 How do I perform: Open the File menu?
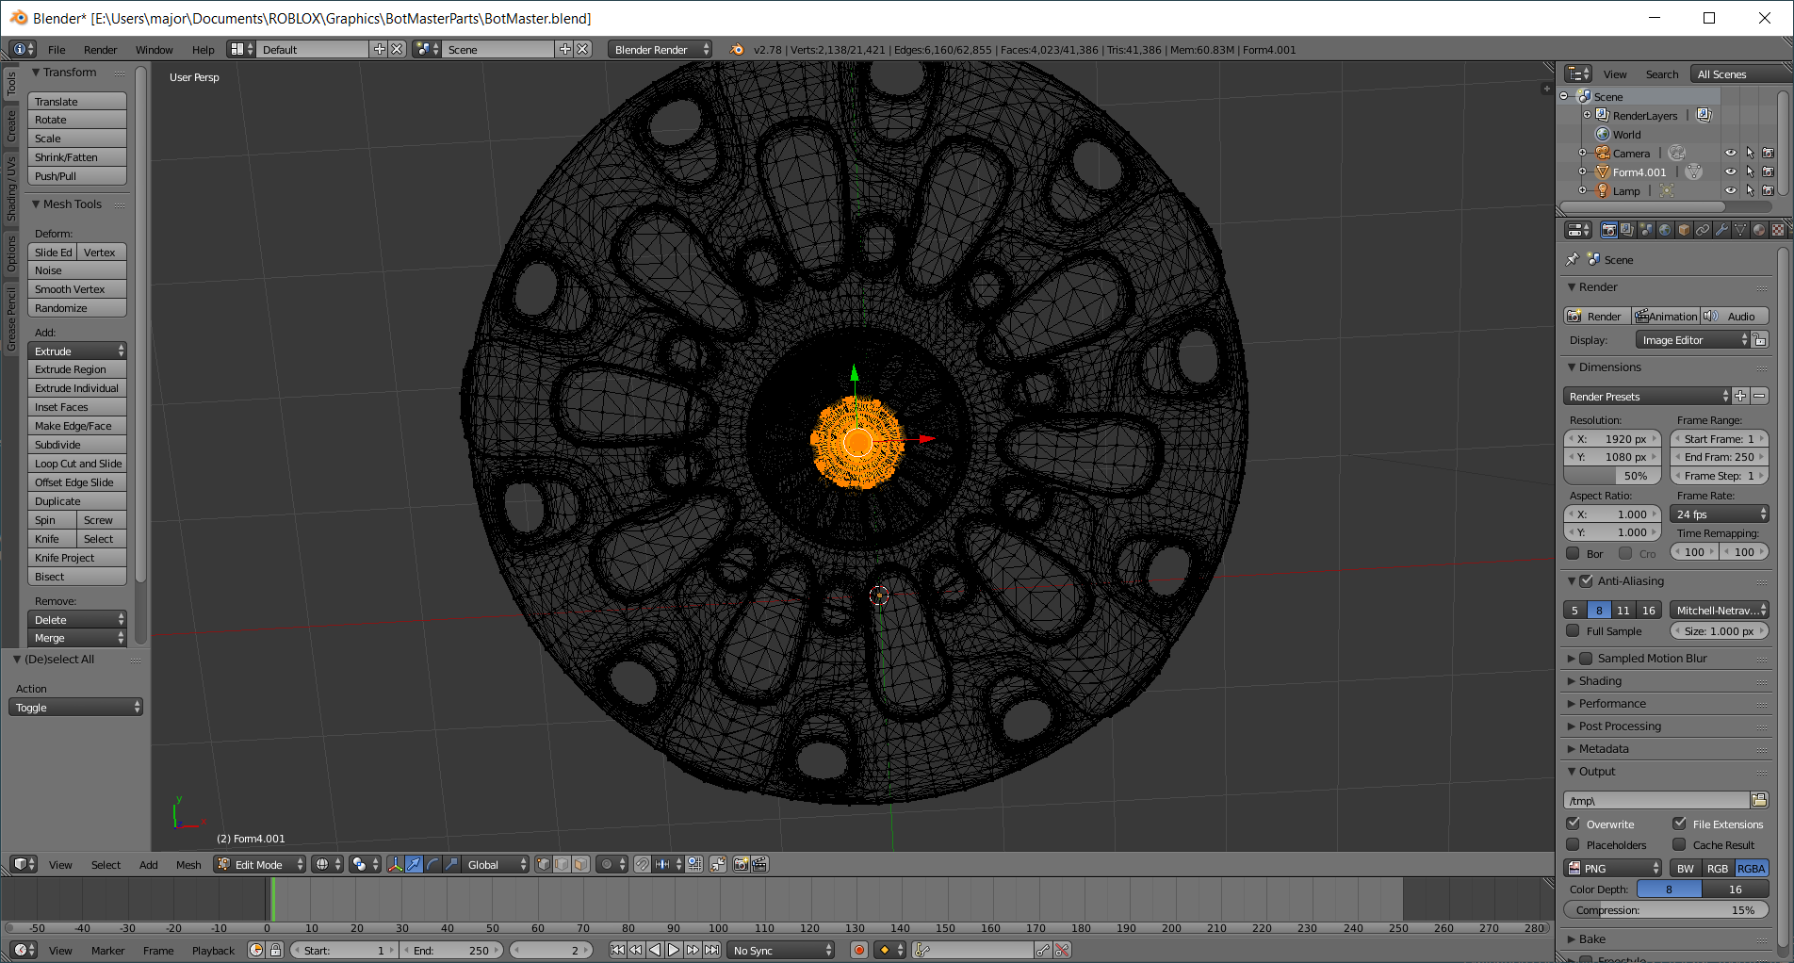[x=57, y=49]
